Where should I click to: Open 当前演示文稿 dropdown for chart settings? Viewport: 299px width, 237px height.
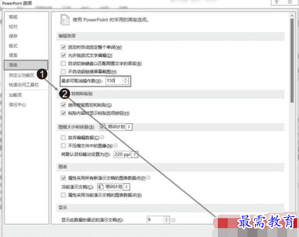pyautogui.click(x=113, y=186)
